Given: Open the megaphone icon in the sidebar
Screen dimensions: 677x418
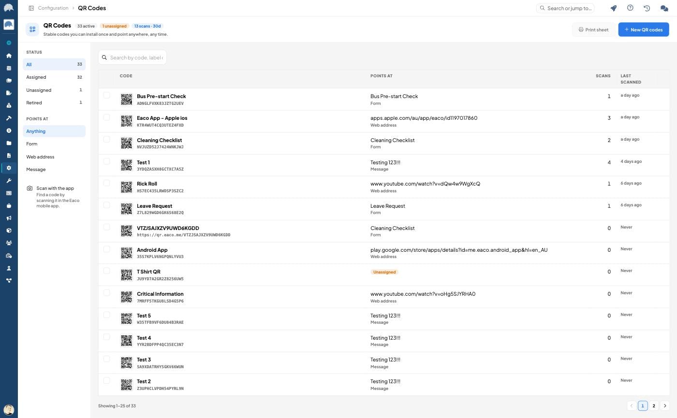Looking at the screenshot, I should tap(9, 218).
